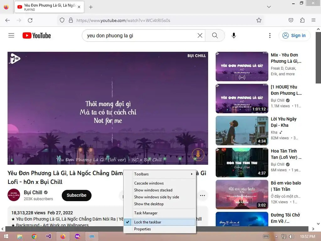Screen dimensions: 321x241
Task: Close the YouTube tab
Action: tap(79, 7)
